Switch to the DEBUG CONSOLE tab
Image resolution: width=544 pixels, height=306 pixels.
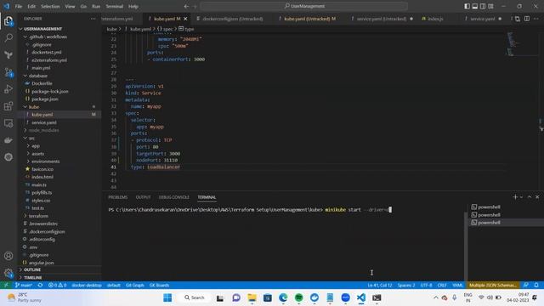174,197
